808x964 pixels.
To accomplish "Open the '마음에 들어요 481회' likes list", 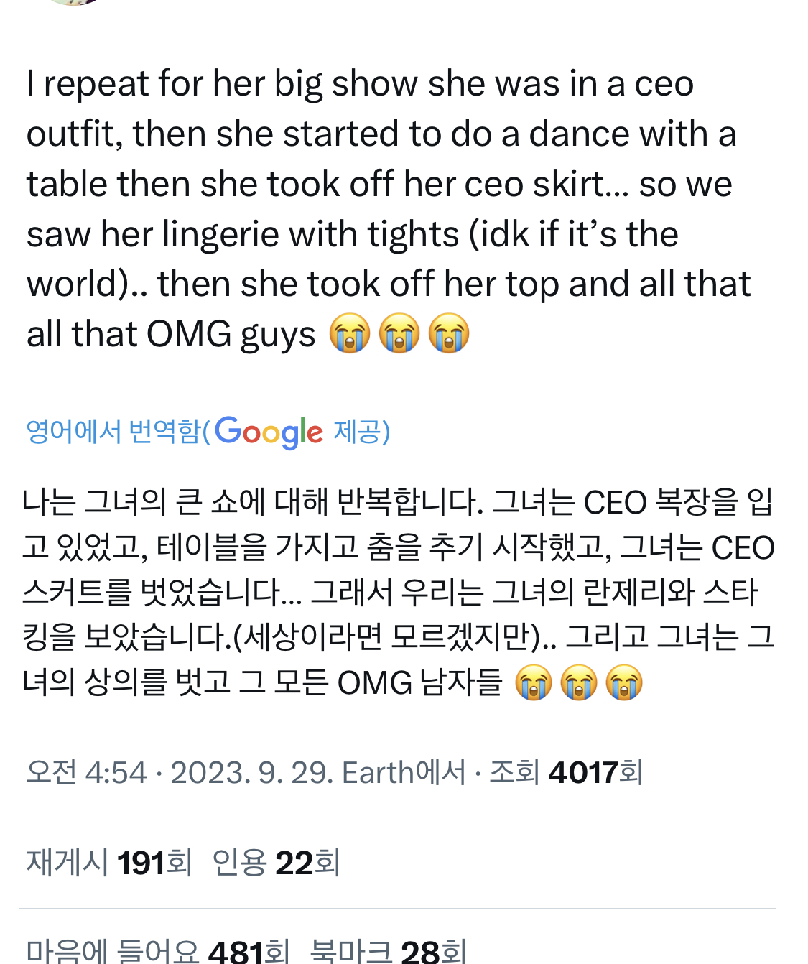I will click(158, 951).
